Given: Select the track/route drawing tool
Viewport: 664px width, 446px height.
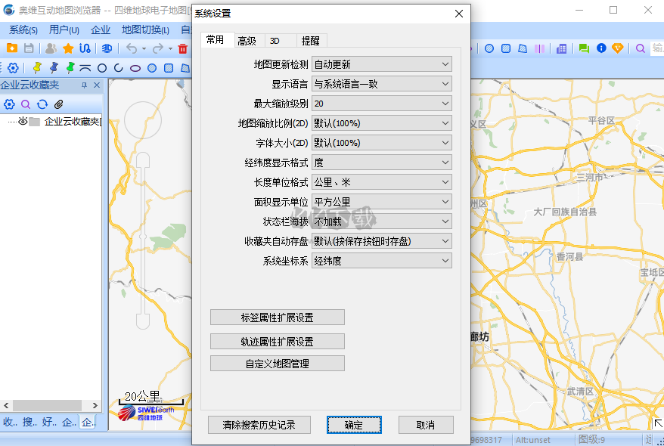Looking at the screenshot, I should (x=84, y=48).
